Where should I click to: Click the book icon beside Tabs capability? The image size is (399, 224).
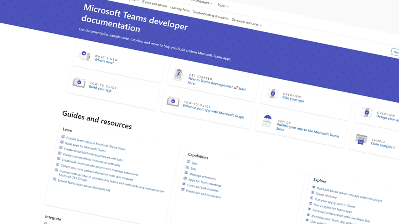(x=188, y=162)
